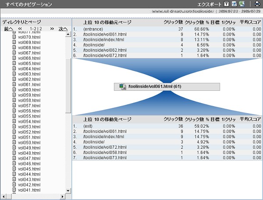
Task: Click /toolinside/vol073.html in the destination pages table
Action: tap(104, 157)
